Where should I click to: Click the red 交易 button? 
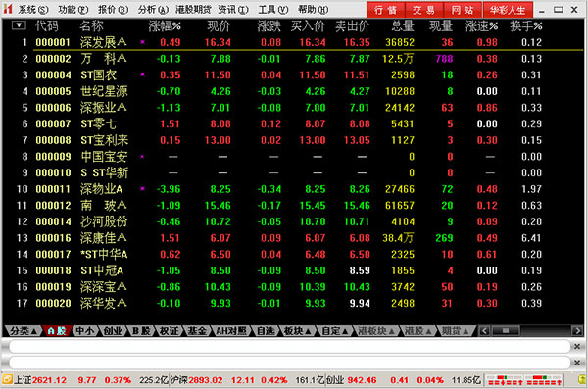pyautogui.click(x=423, y=10)
